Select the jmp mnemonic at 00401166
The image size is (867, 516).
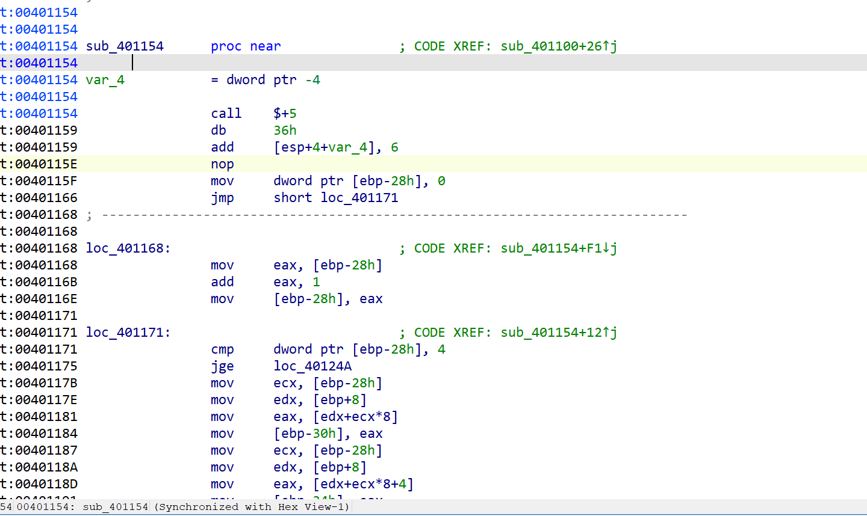(222, 198)
